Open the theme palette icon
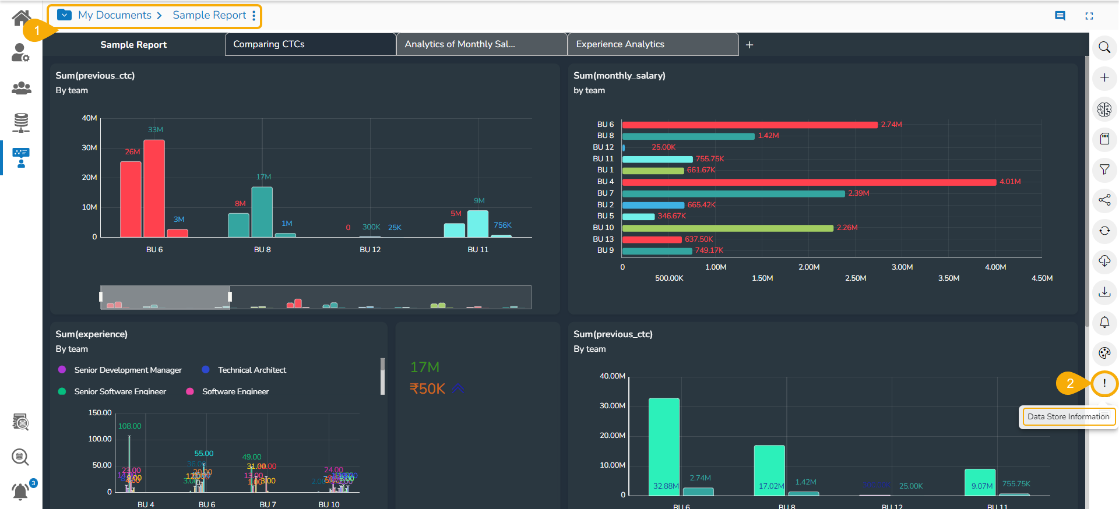The height and width of the screenshot is (509, 1119). pos(1104,353)
